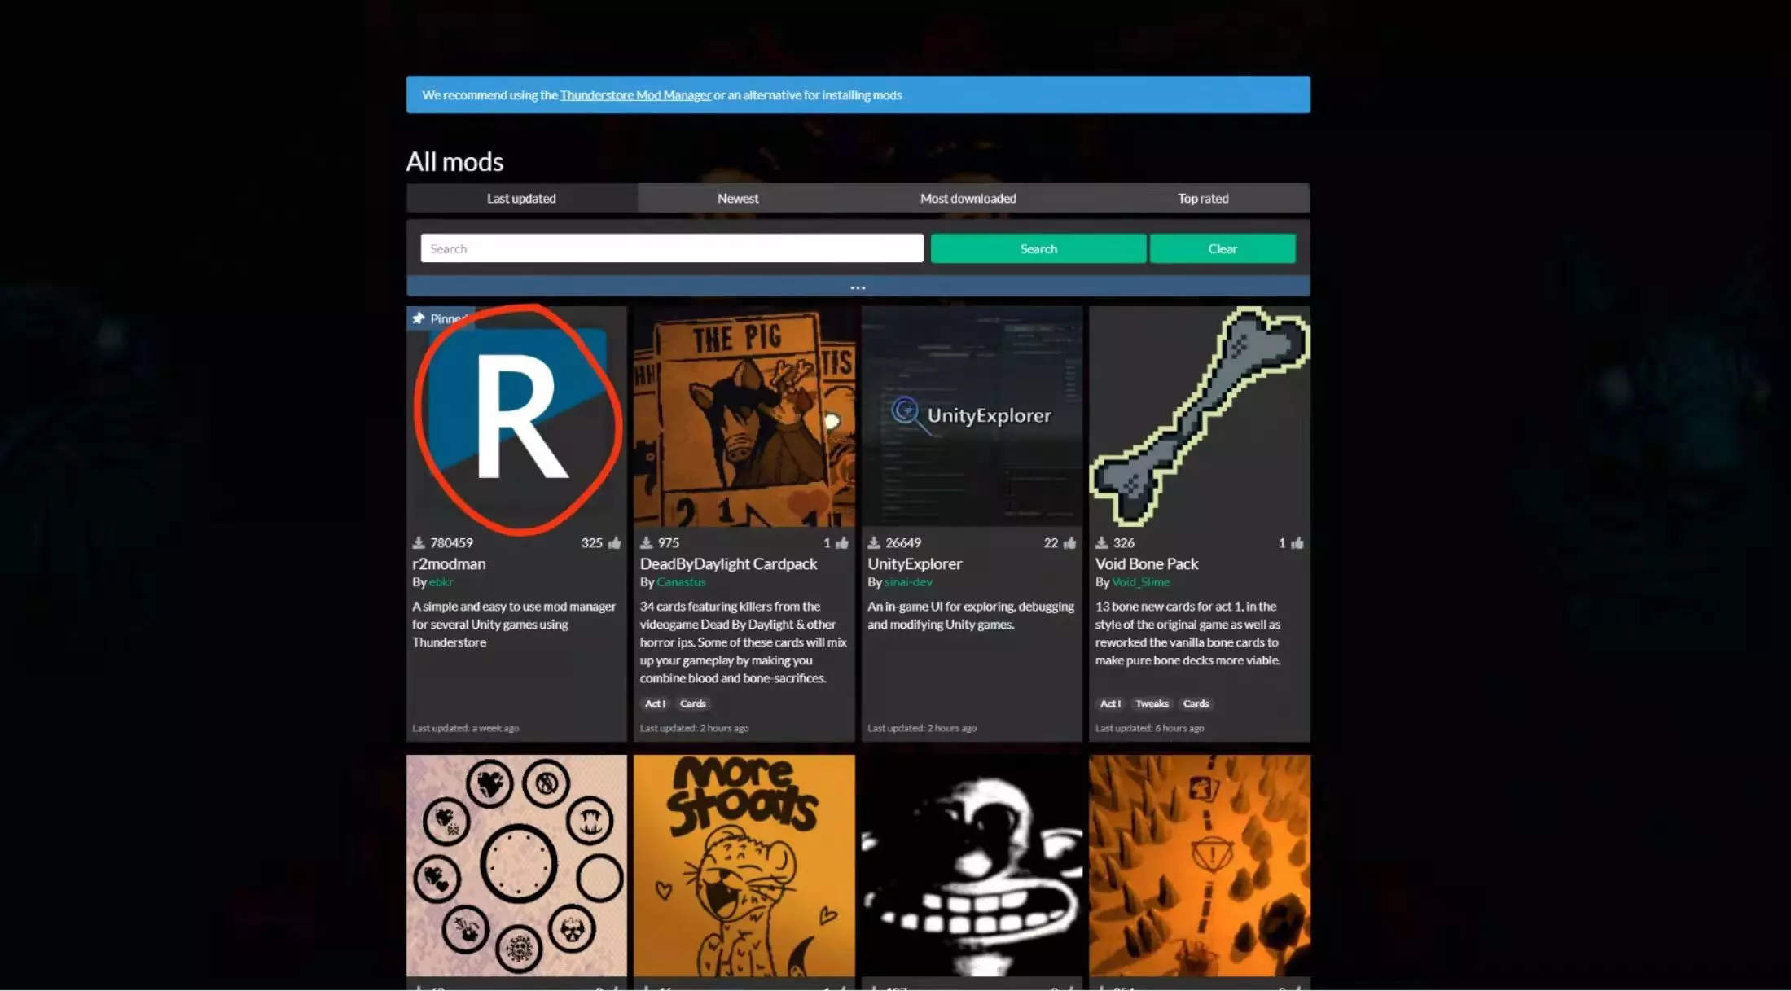Click download icon on UnityExplorer card

[874, 543]
